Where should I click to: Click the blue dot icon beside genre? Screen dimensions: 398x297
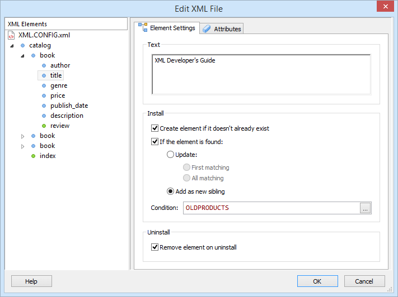(44, 85)
